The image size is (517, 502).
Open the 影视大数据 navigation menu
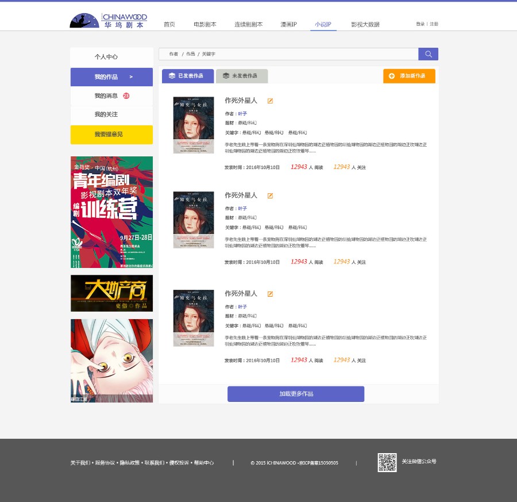pos(365,24)
